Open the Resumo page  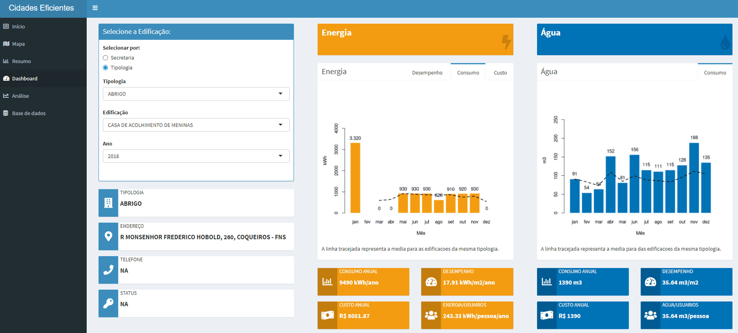point(43,61)
